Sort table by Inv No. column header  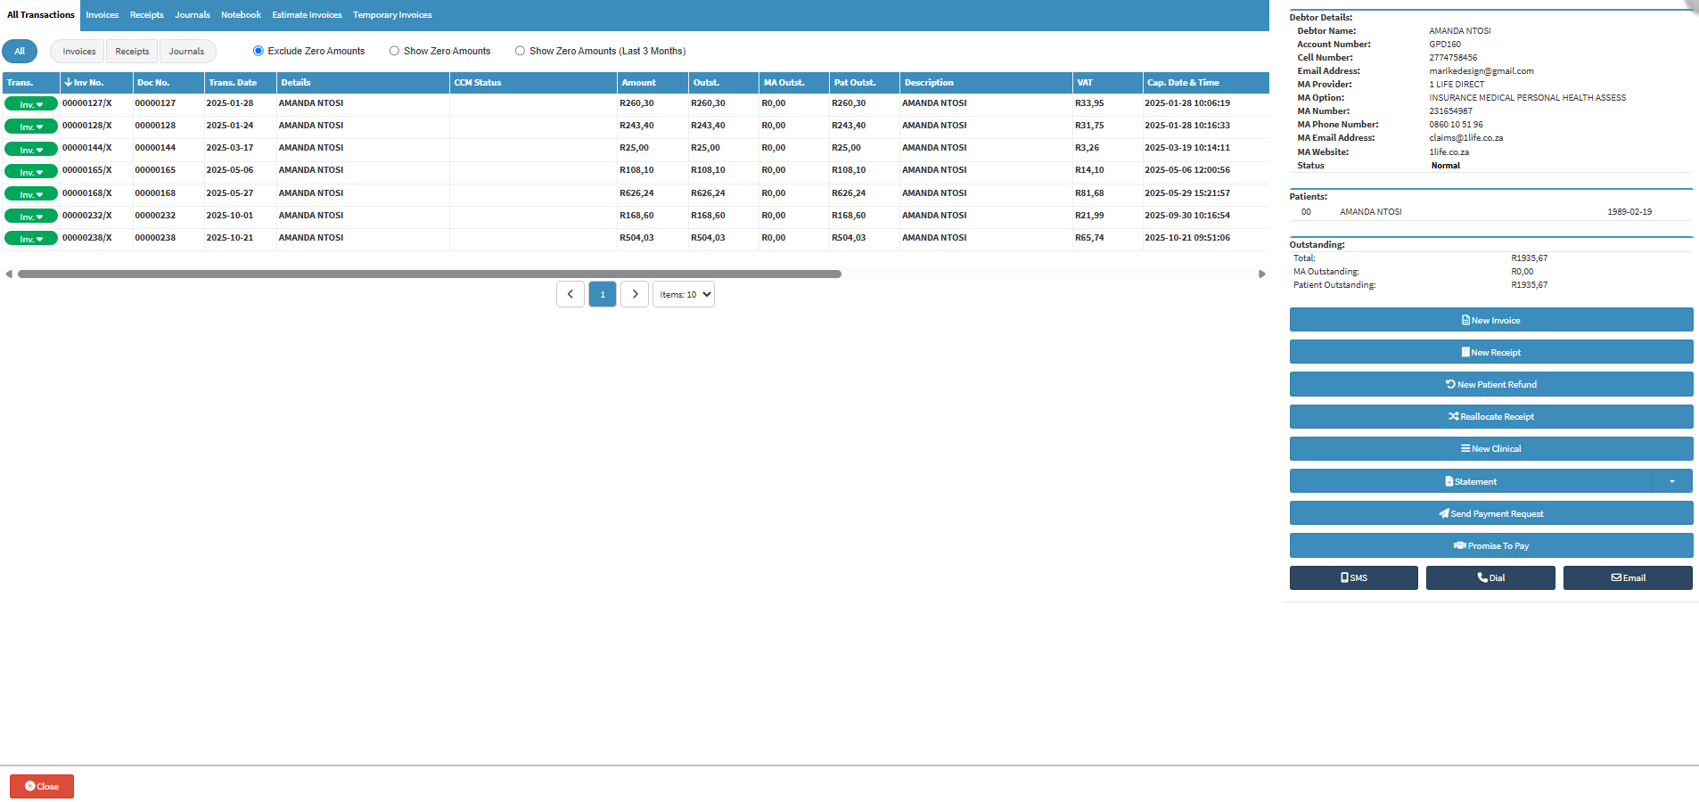tap(88, 83)
